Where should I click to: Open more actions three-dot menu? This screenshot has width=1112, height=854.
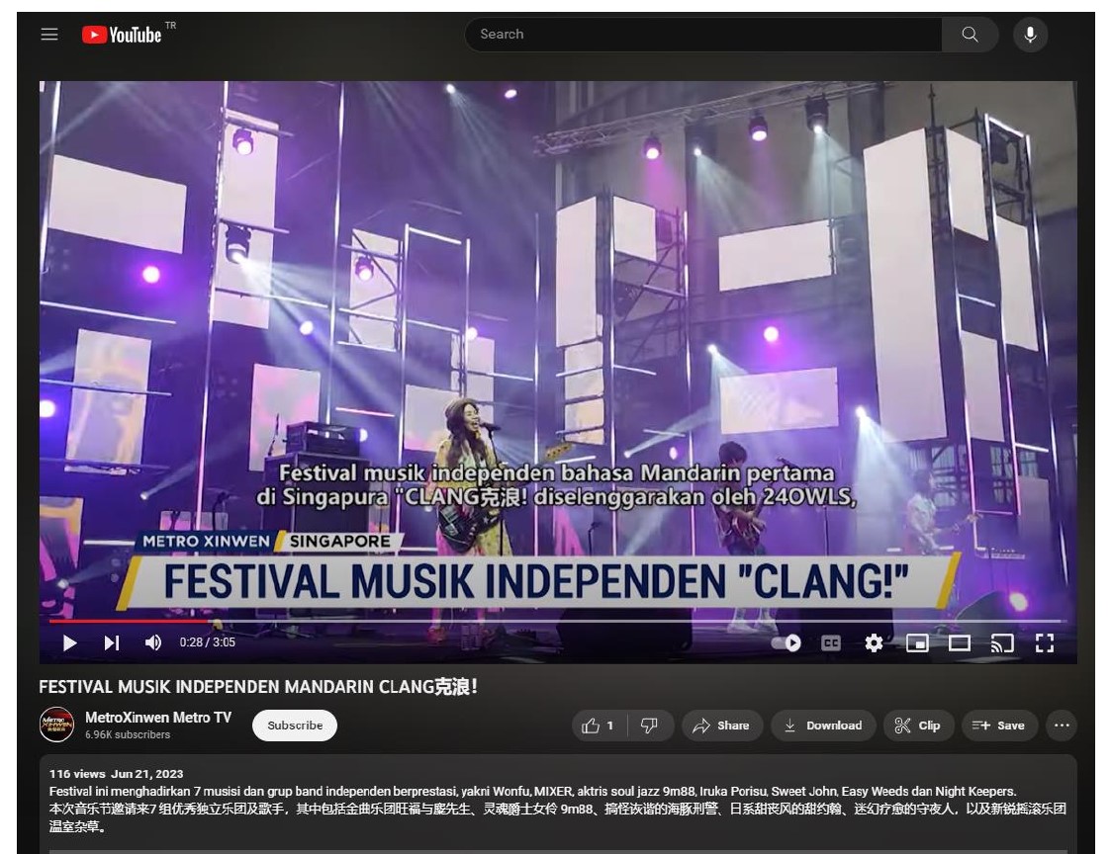[x=1062, y=726]
